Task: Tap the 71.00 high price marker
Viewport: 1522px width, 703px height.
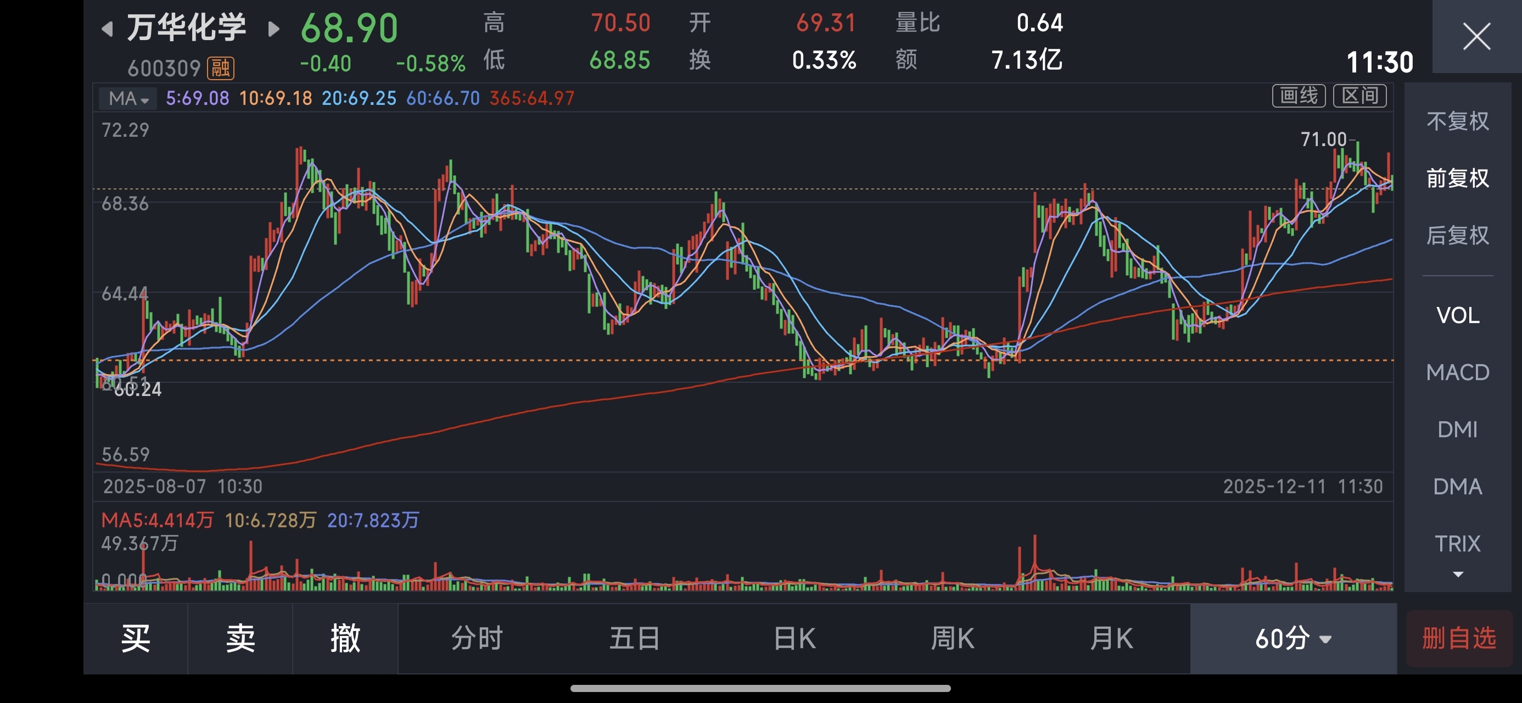Action: click(1323, 140)
